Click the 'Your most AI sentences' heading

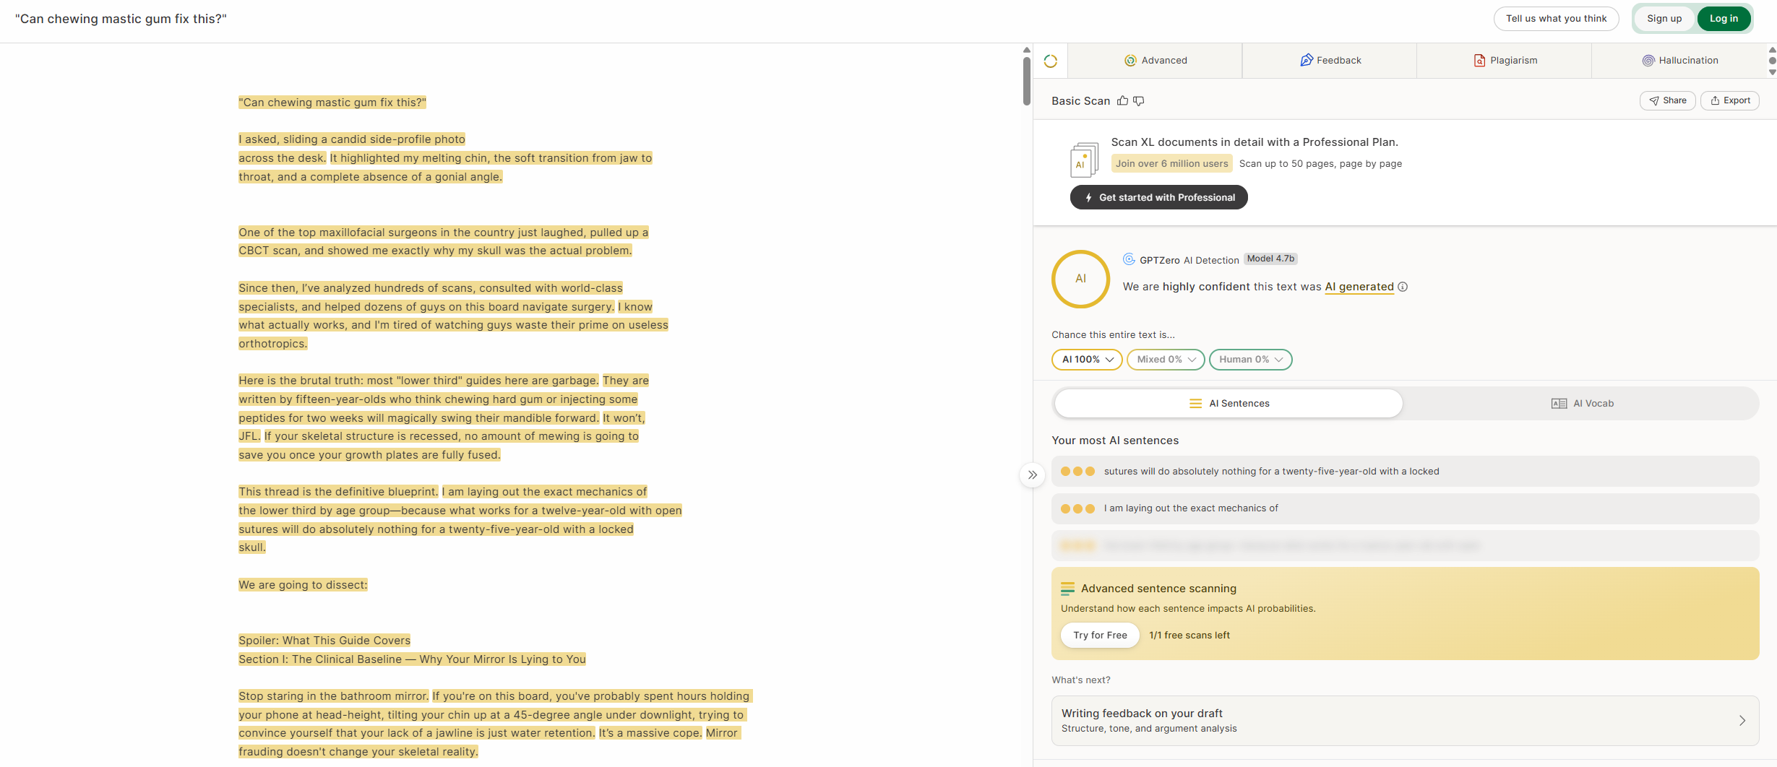(1115, 441)
